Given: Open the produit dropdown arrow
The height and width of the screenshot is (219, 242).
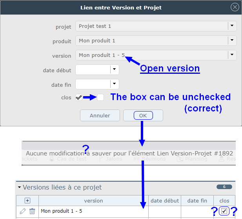Looking at the screenshot, I should [232, 40].
